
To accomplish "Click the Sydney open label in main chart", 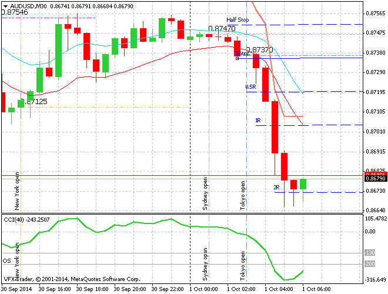I will (205, 190).
